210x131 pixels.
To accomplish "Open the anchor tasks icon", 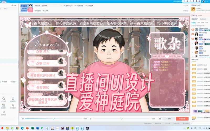I will (4, 113).
